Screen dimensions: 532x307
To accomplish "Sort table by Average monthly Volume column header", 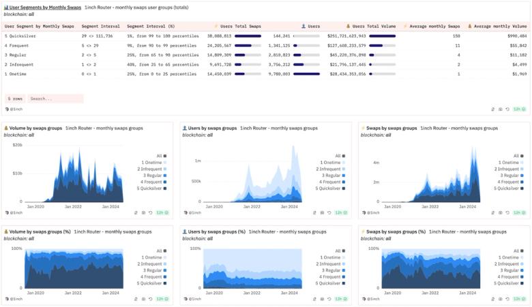I will (497, 26).
